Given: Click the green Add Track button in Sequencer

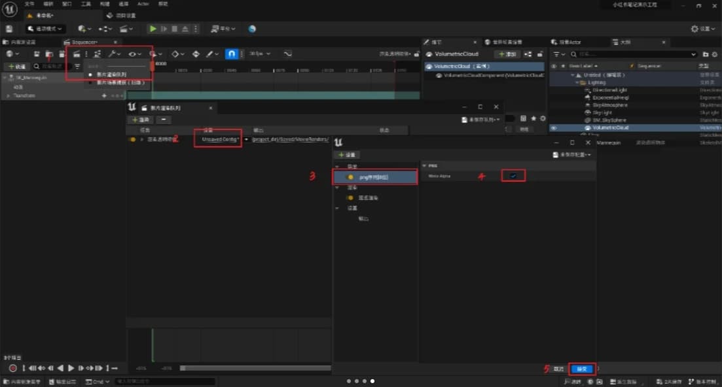Looking at the screenshot, I should pos(17,67).
